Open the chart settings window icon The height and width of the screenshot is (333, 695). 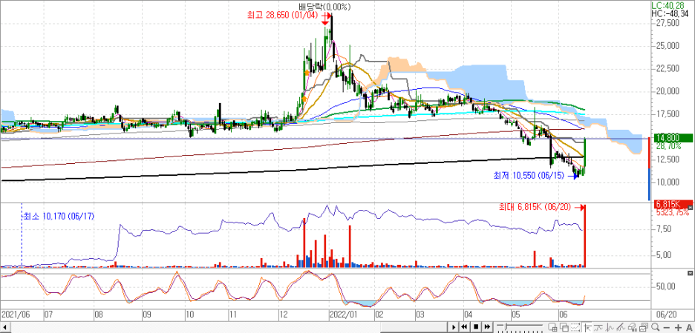click(x=644, y=327)
